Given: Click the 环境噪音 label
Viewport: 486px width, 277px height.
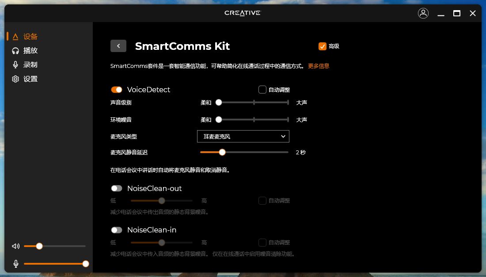Looking at the screenshot, I should pyautogui.click(x=121, y=120).
